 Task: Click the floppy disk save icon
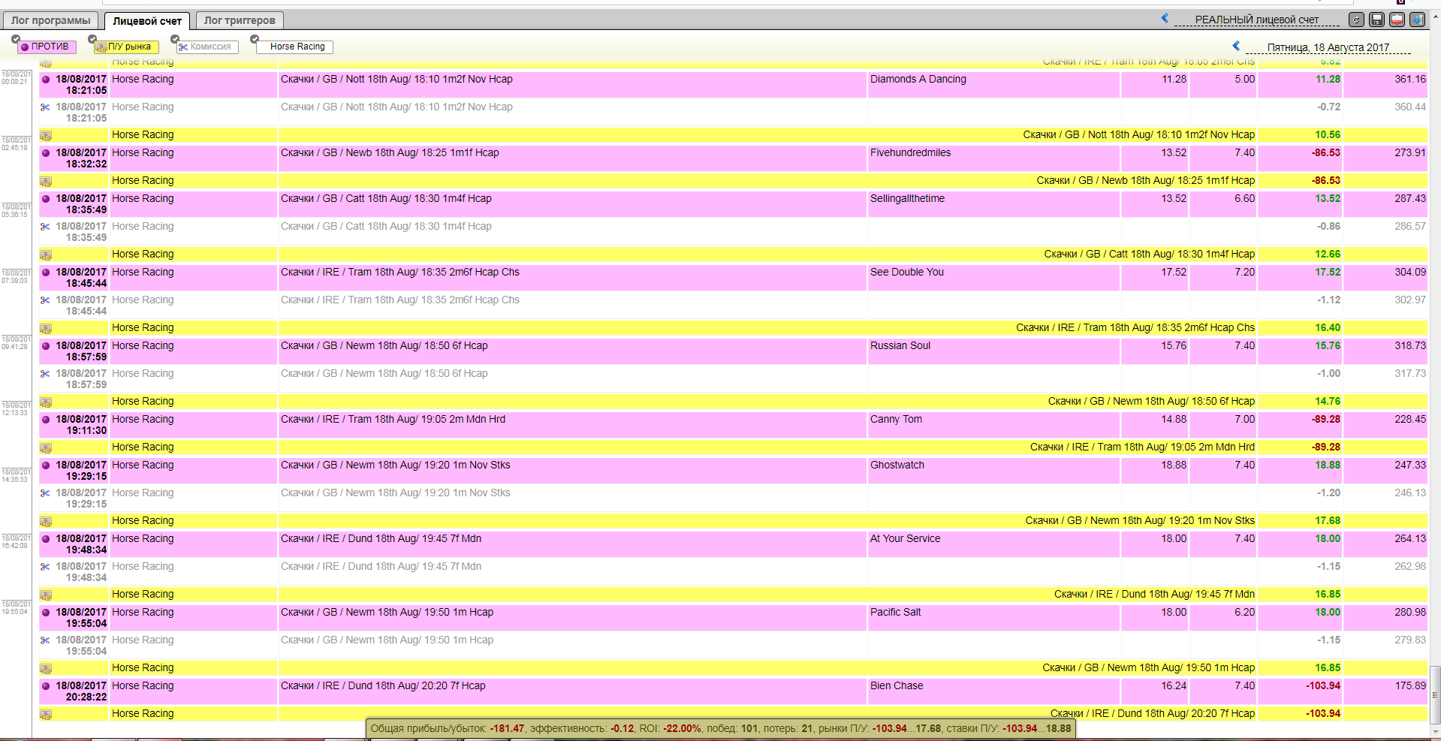point(1376,20)
